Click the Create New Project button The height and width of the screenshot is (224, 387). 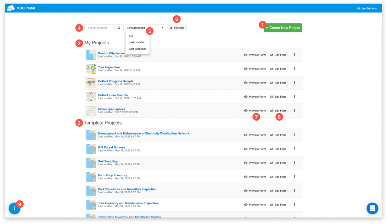tap(283, 28)
